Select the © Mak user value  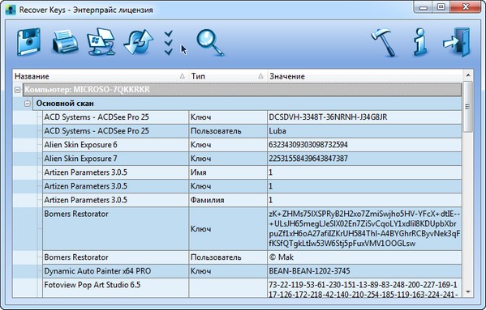[x=281, y=257]
